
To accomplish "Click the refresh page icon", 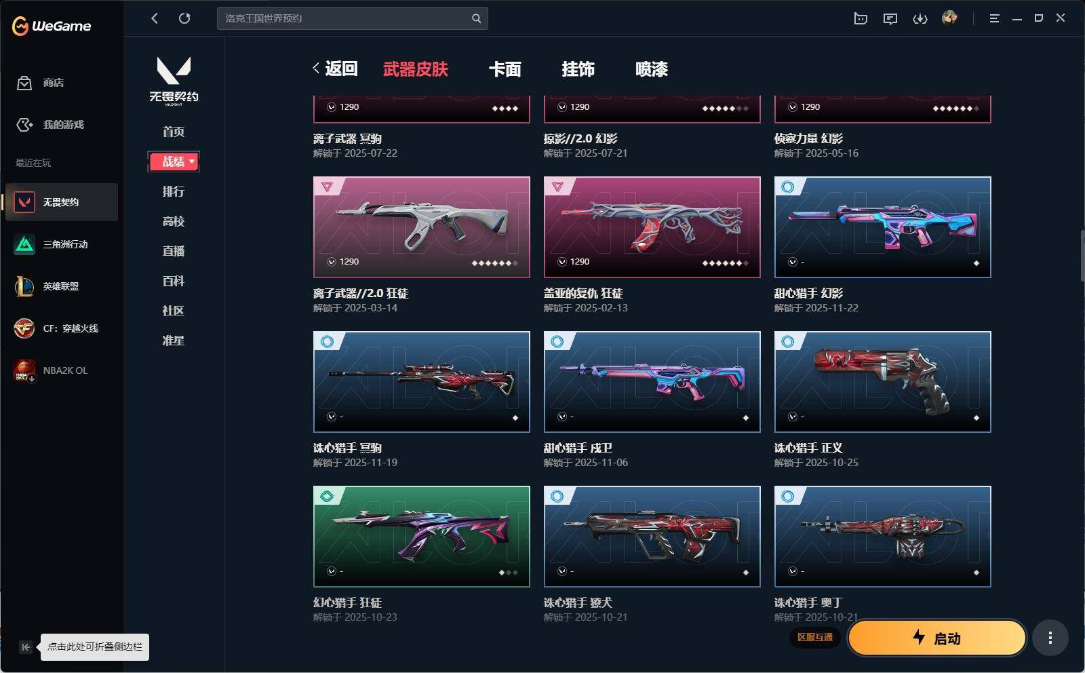I will 184,18.
